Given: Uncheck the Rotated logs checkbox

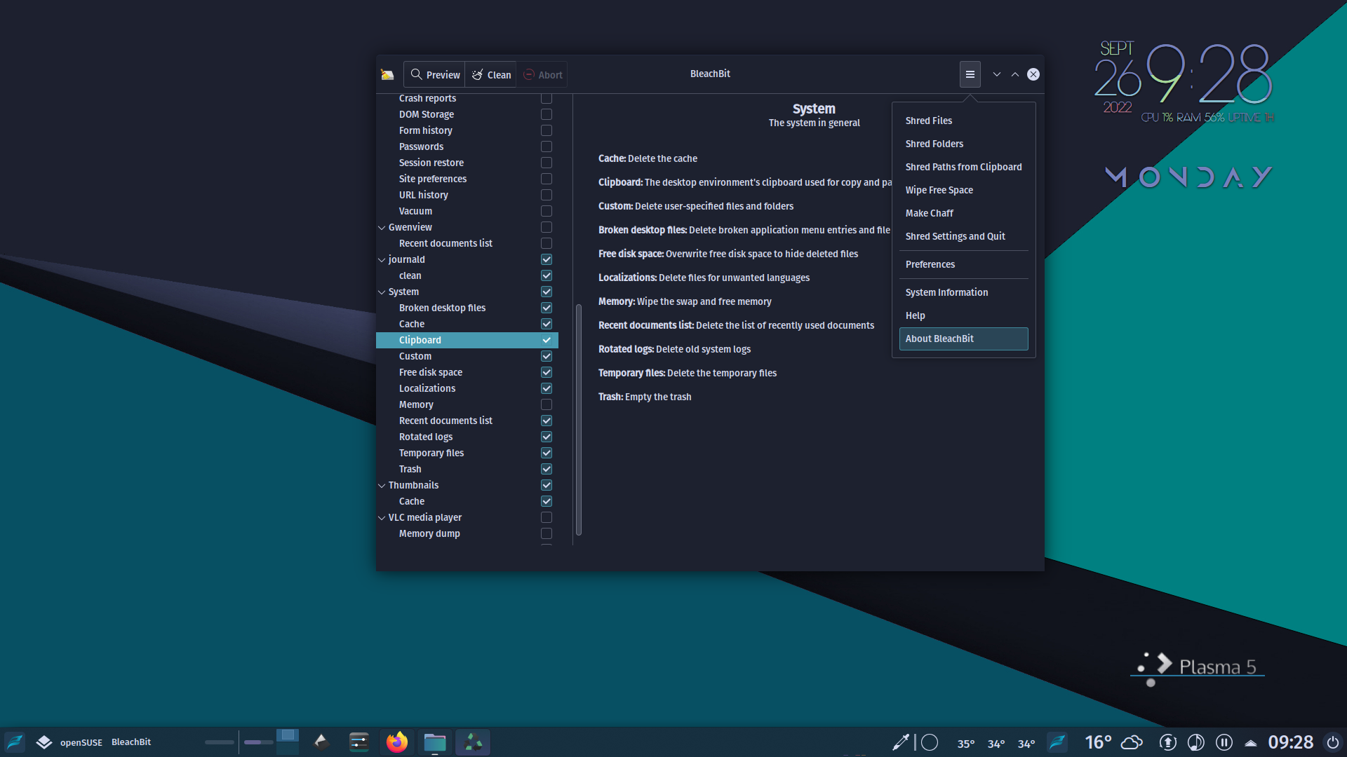Looking at the screenshot, I should [x=547, y=437].
